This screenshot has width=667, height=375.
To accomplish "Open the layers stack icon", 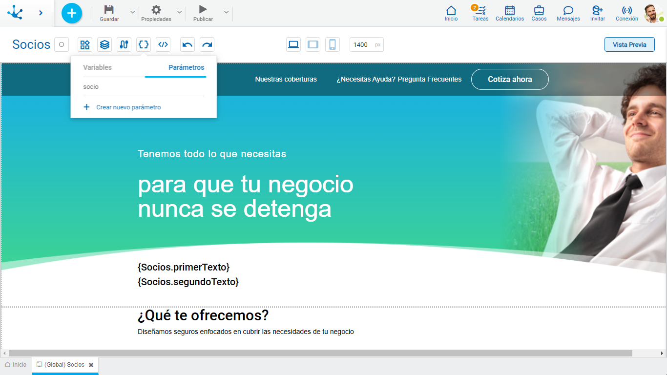I will click(x=104, y=44).
